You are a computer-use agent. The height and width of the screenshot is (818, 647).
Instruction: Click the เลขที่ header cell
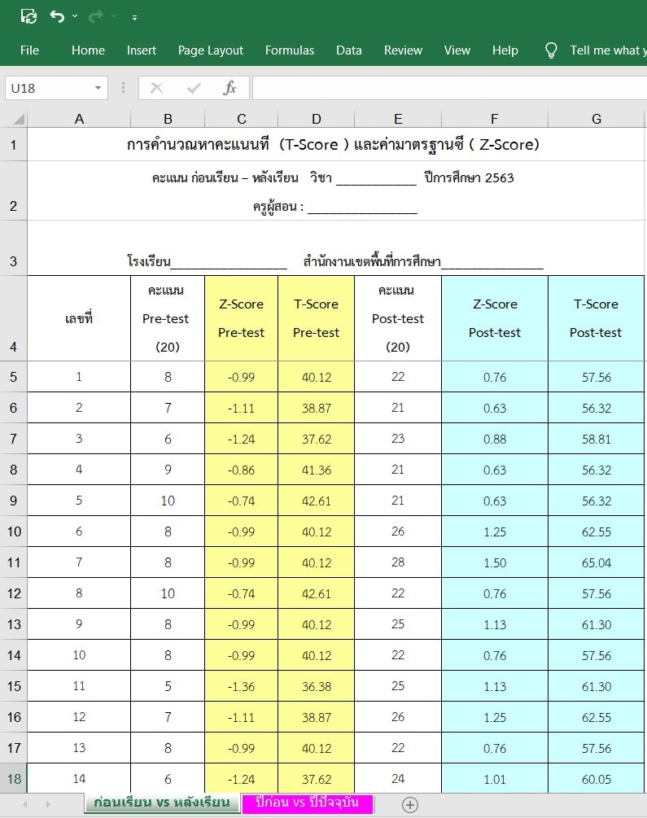click(x=79, y=318)
